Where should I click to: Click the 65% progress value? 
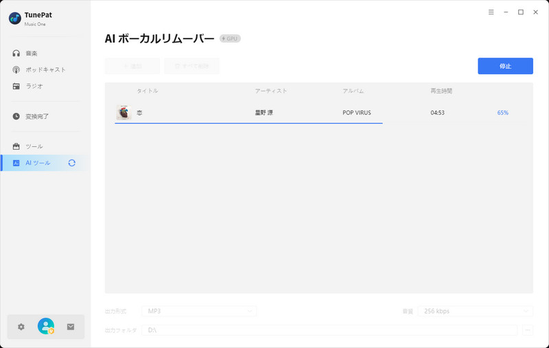[503, 113]
